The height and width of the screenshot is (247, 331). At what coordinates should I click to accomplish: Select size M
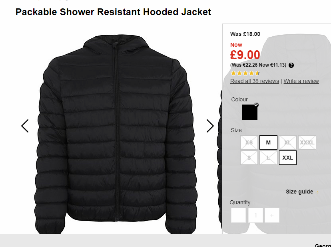(x=268, y=142)
